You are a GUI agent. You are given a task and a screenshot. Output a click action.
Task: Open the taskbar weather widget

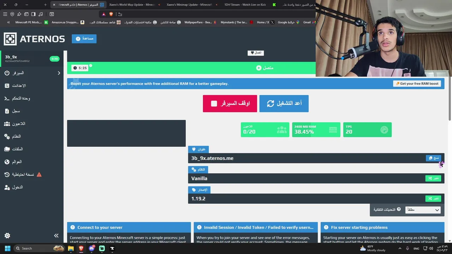point(373,248)
